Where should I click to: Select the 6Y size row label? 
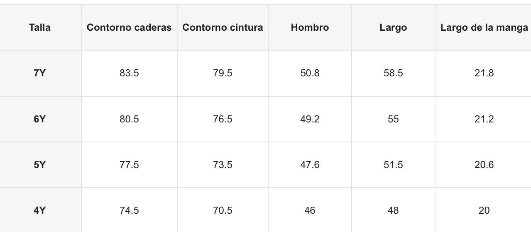(40, 119)
